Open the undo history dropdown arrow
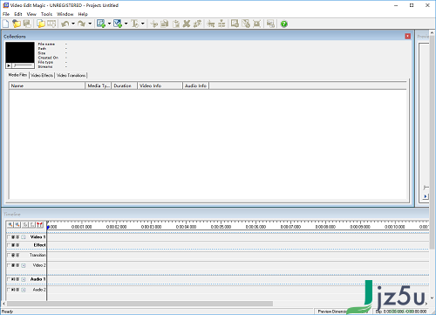This screenshot has height=315, width=436. 73,24
